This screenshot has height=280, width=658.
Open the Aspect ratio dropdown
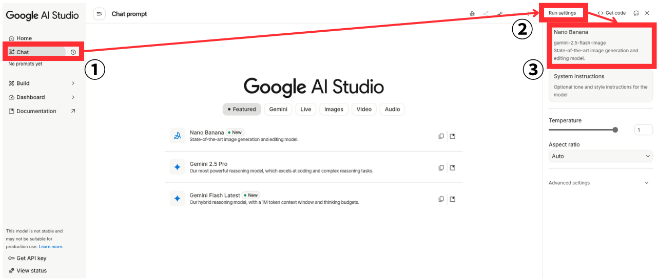click(601, 156)
